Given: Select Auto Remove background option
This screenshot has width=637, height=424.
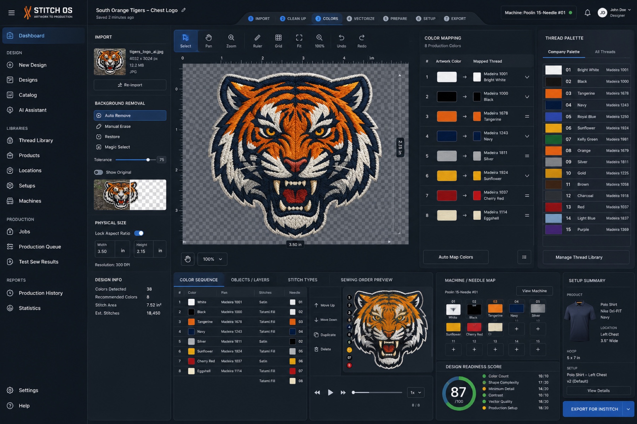Looking at the screenshot, I should pyautogui.click(x=130, y=116).
